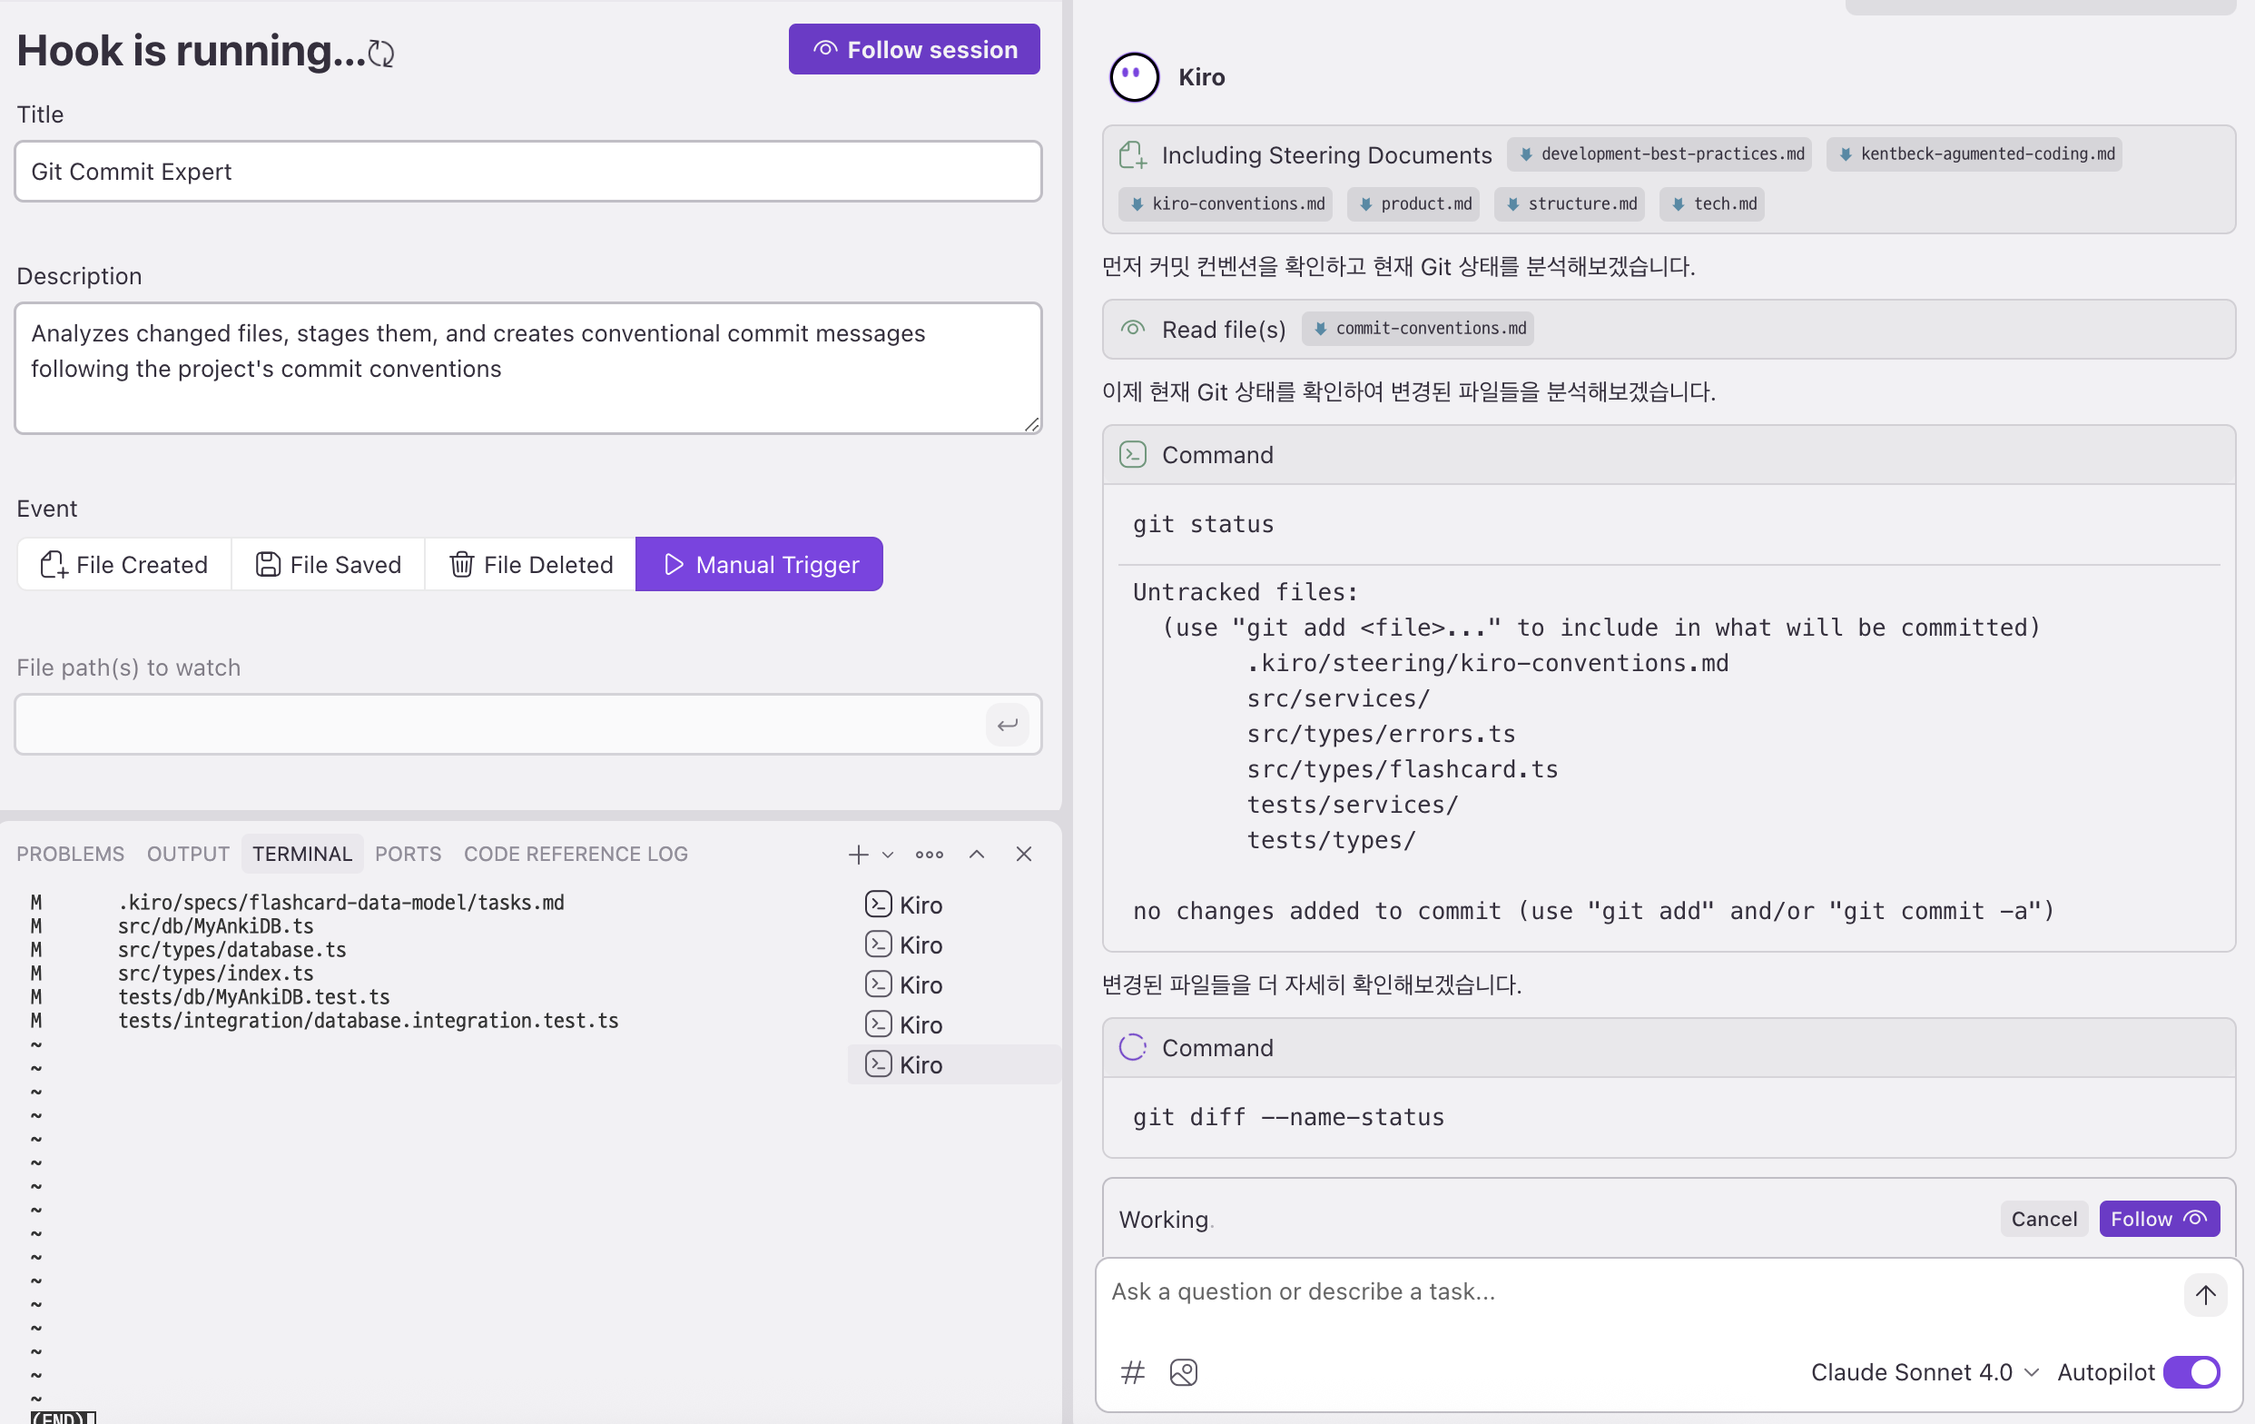Open the Claude Sonnet 4.0 model dropdown
2255x1424 pixels.
click(1924, 1372)
